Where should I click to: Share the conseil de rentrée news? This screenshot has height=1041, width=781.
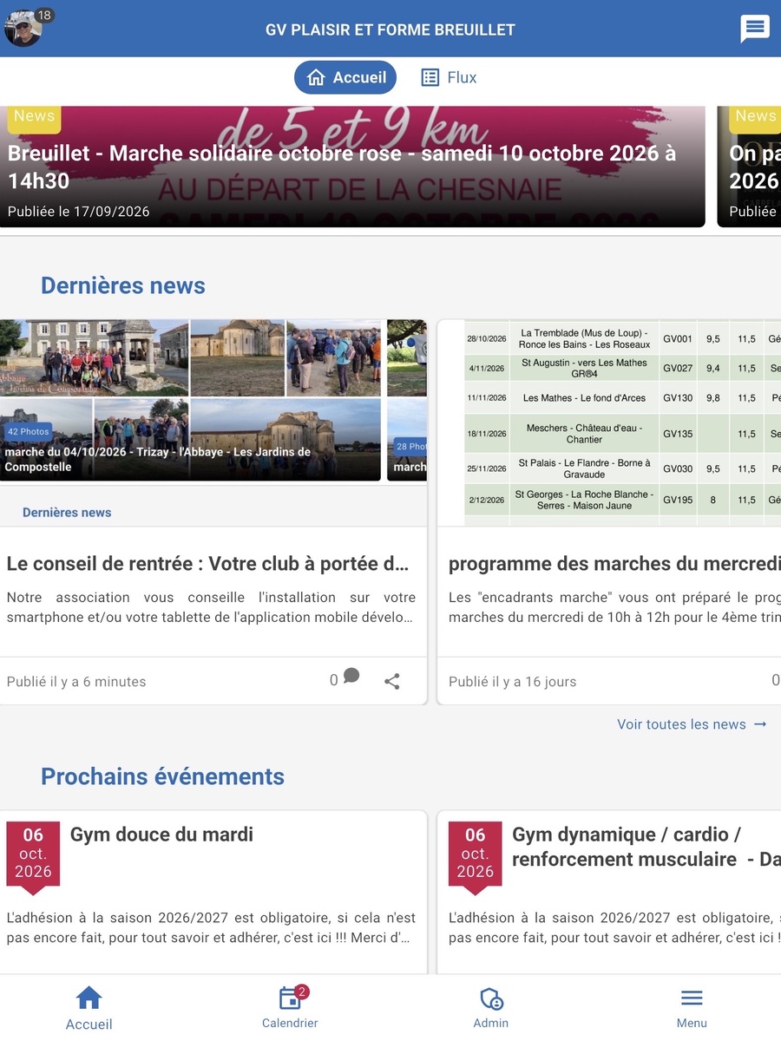pos(392,681)
